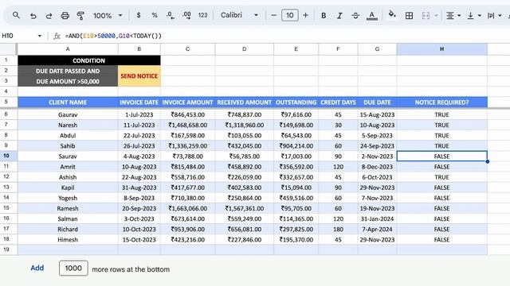The width and height of the screenshot is (510, 286).
Task: Select the Yogesh client cell
Action: pyautogui.click(x=68, y=198)
